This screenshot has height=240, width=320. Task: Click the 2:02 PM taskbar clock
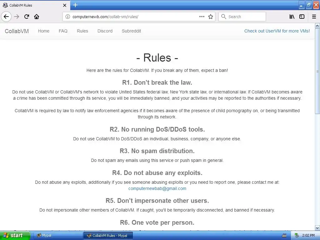click(x=308, y=236)
